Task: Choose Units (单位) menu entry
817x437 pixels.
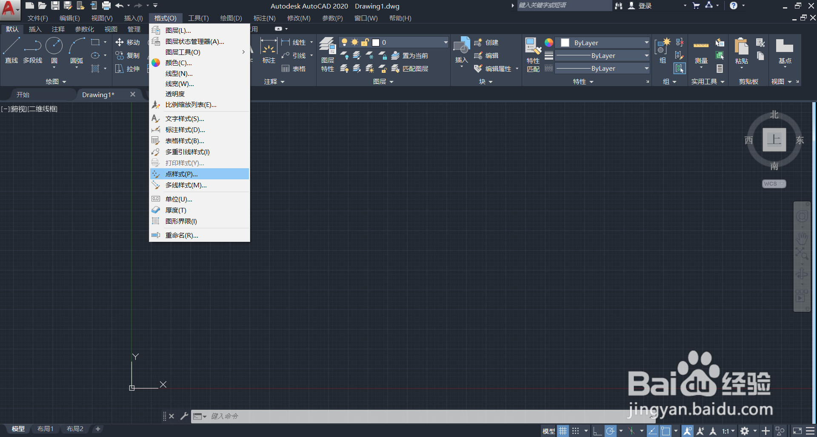Action: (199, 199)
